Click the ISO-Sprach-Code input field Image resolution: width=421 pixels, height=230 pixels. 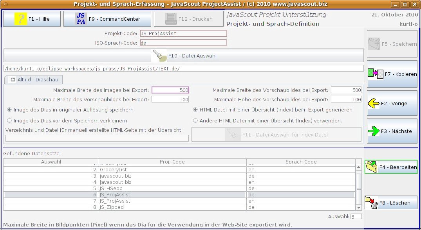183,43
